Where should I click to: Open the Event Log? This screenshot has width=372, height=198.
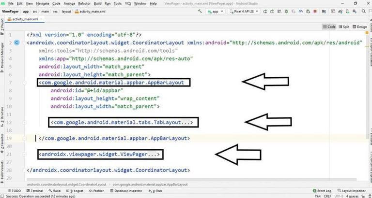[x=322, y=191]
